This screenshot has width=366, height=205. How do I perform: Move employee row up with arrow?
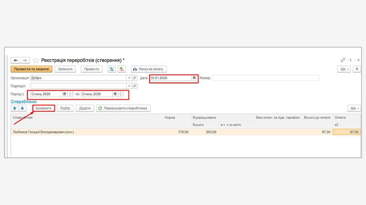click(x=15, y=108)
